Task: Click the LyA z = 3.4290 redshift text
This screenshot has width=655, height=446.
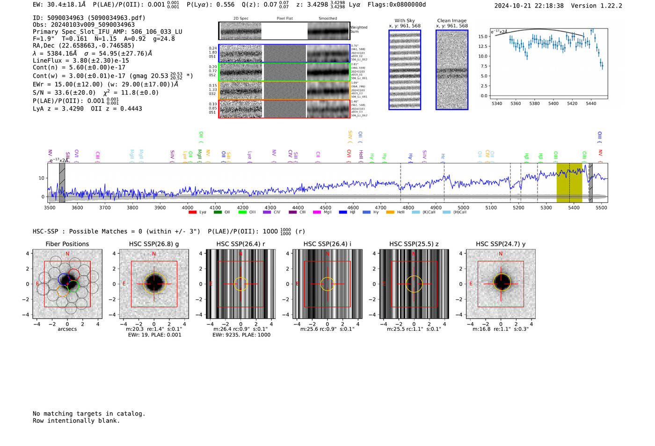Action: pos(58,109)
